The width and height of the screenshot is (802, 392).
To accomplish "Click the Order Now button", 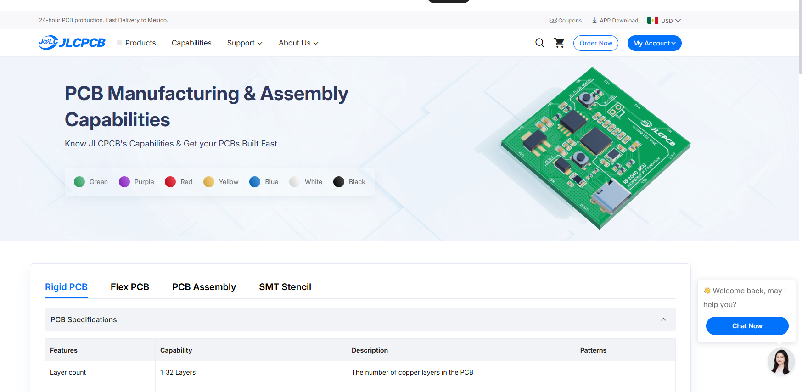I will pyautogui.click(x=596, y=43).
